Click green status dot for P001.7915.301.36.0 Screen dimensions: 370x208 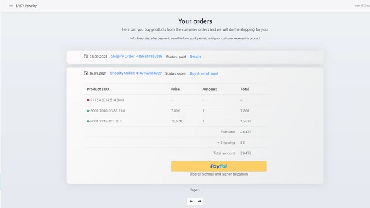[x=88, y=121]
